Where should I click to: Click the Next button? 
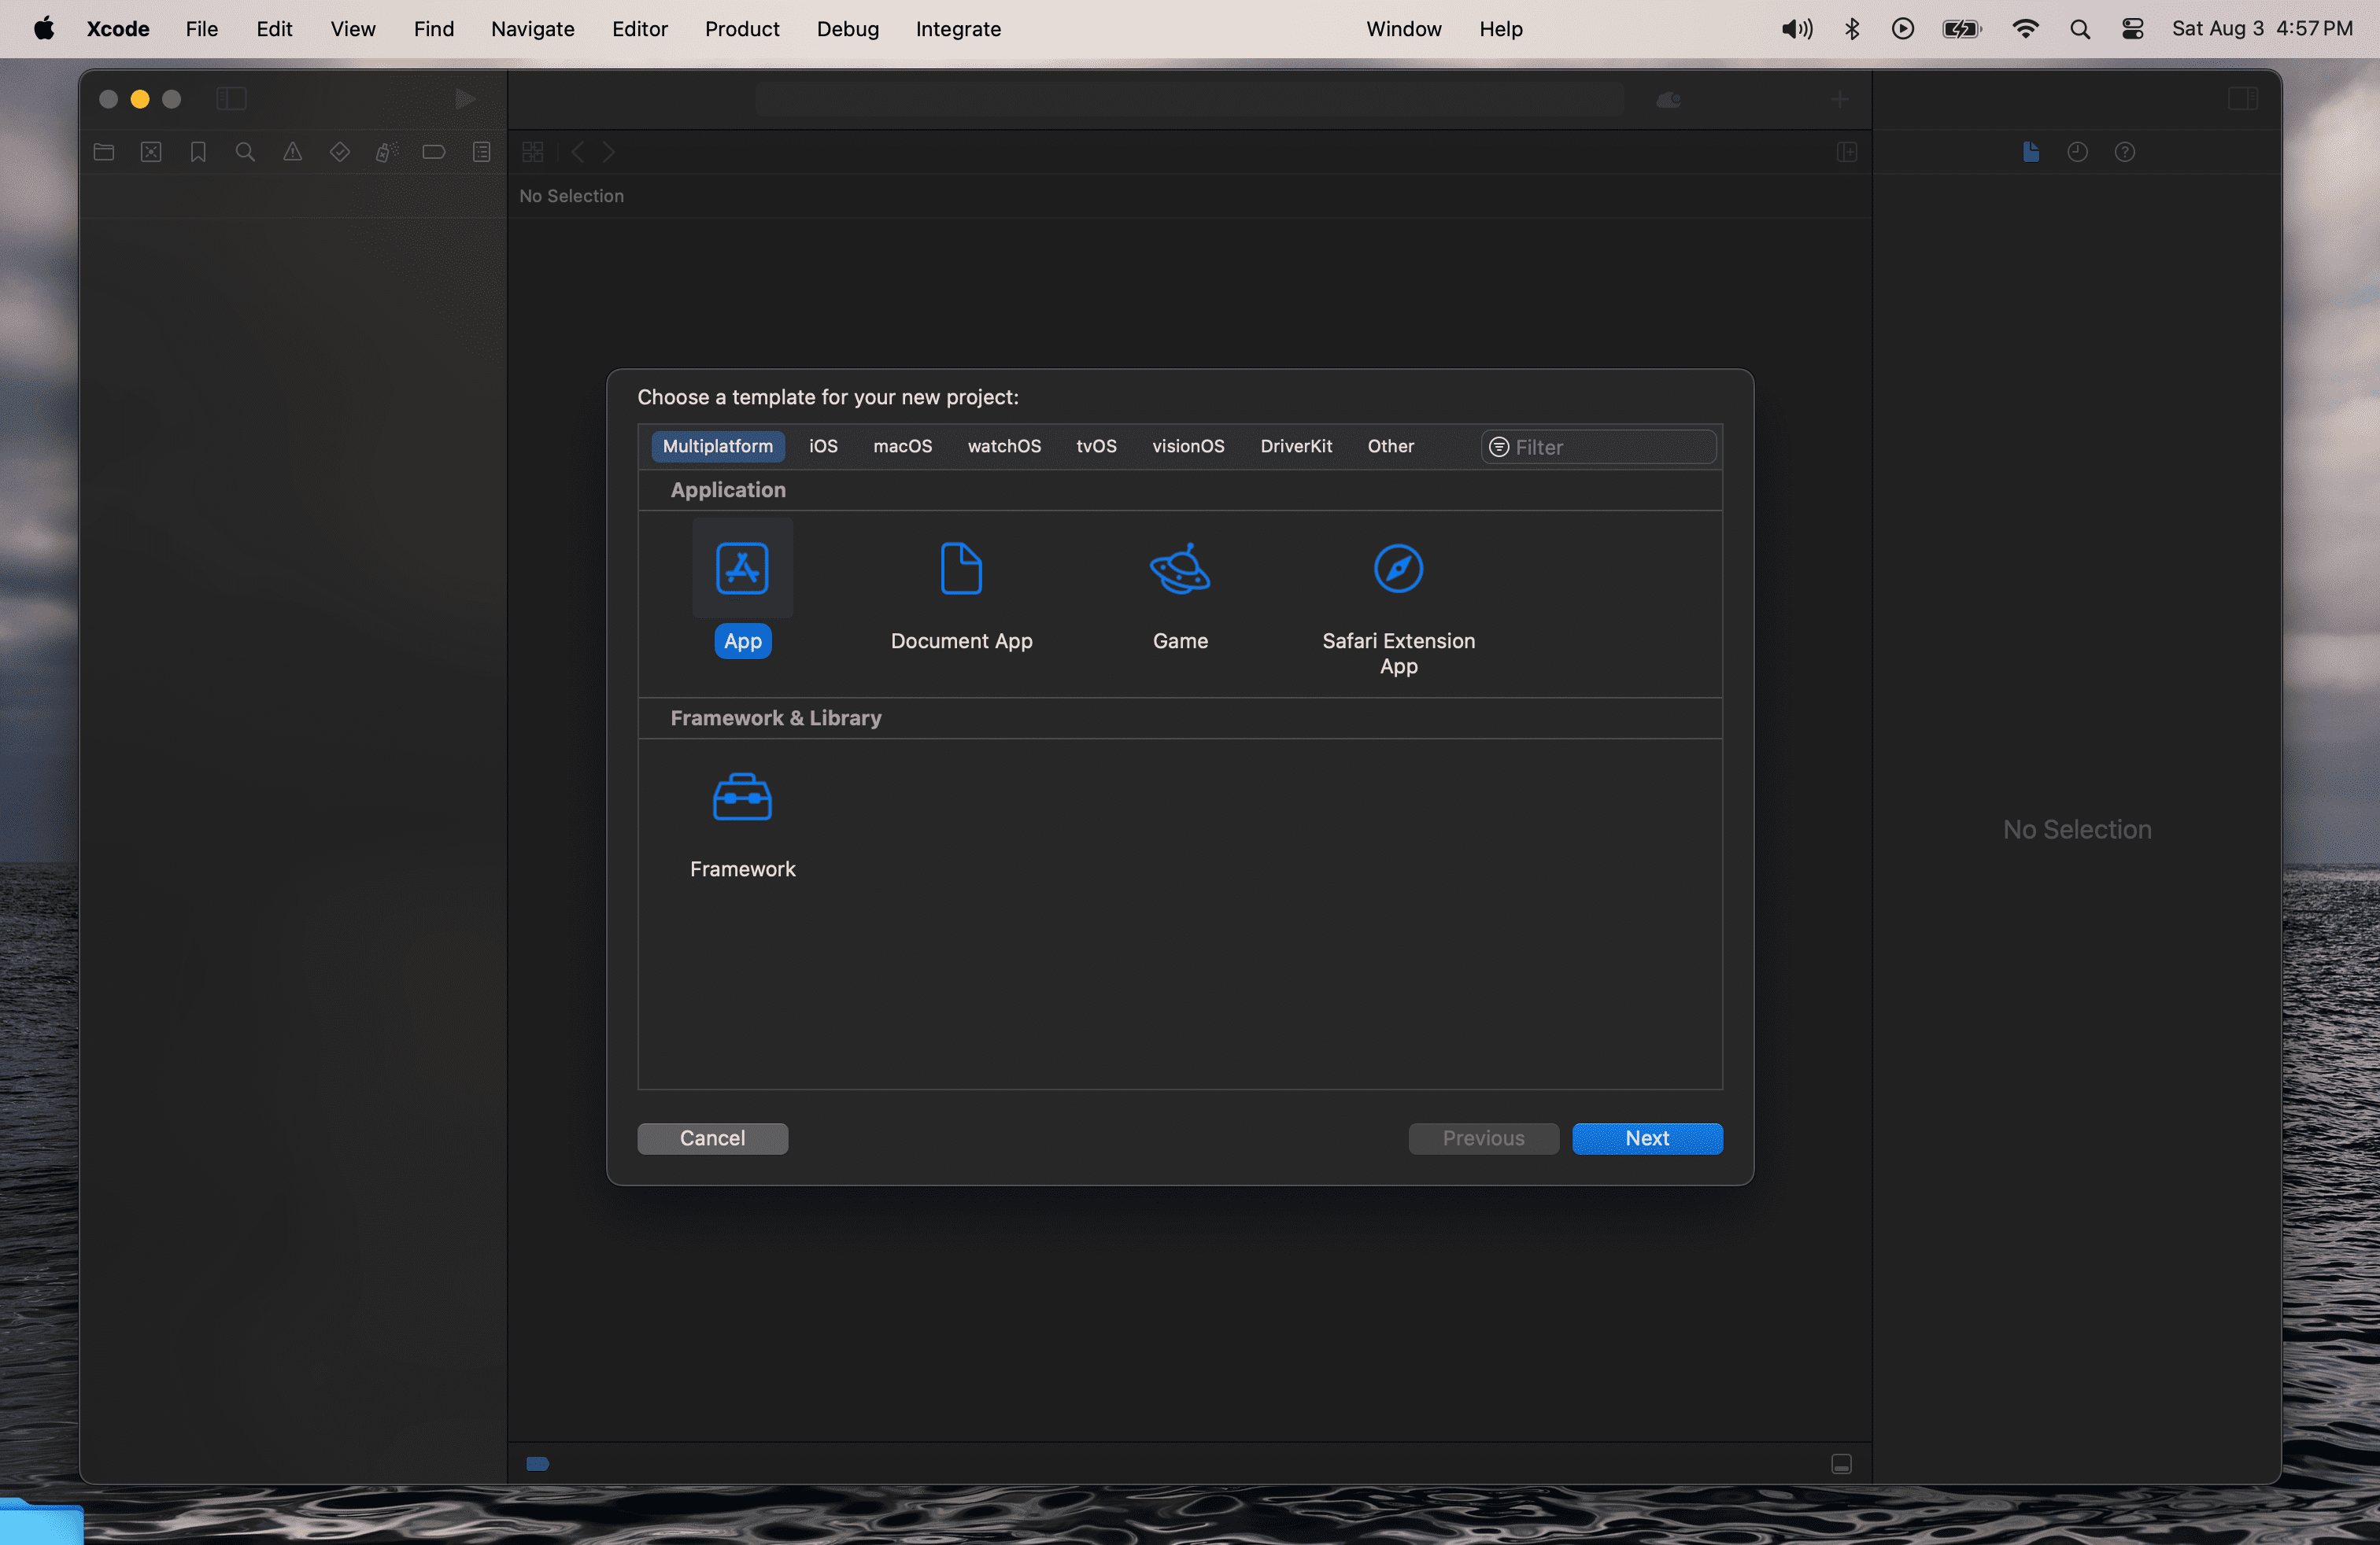pos(1646,1138)
